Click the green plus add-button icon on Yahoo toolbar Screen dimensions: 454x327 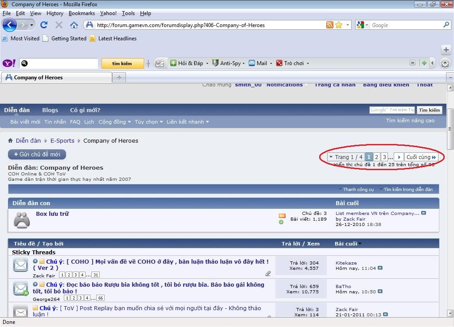coord(424,63)
